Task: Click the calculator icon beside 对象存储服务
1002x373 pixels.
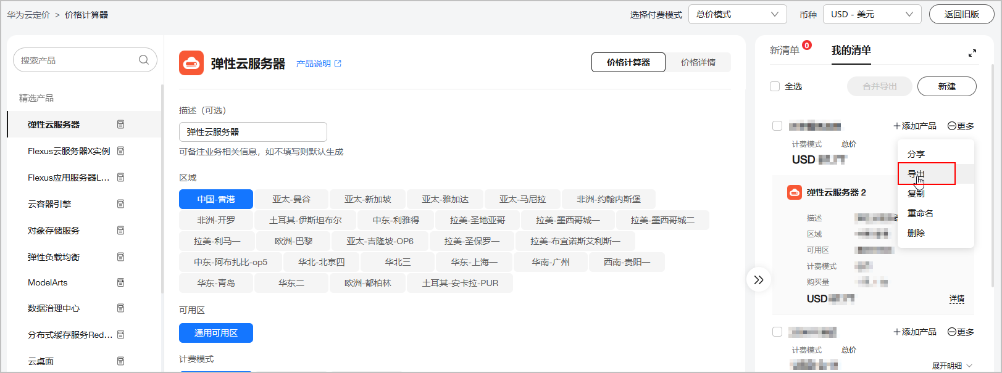Action: pyautogui.click(x=121, y=231)
